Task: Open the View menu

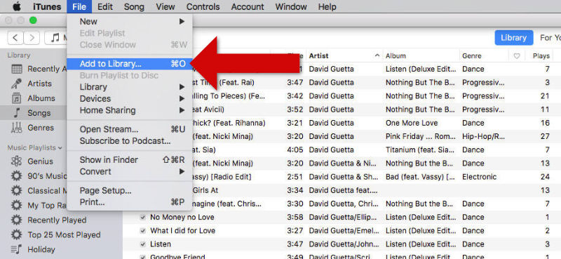Action: point(165,7)
